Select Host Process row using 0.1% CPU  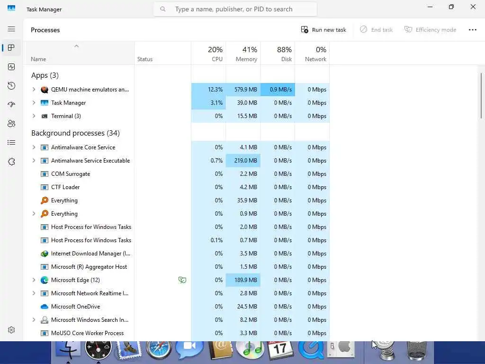(177, 240)
